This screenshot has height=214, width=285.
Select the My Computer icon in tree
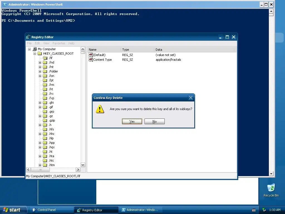point(35,49)
